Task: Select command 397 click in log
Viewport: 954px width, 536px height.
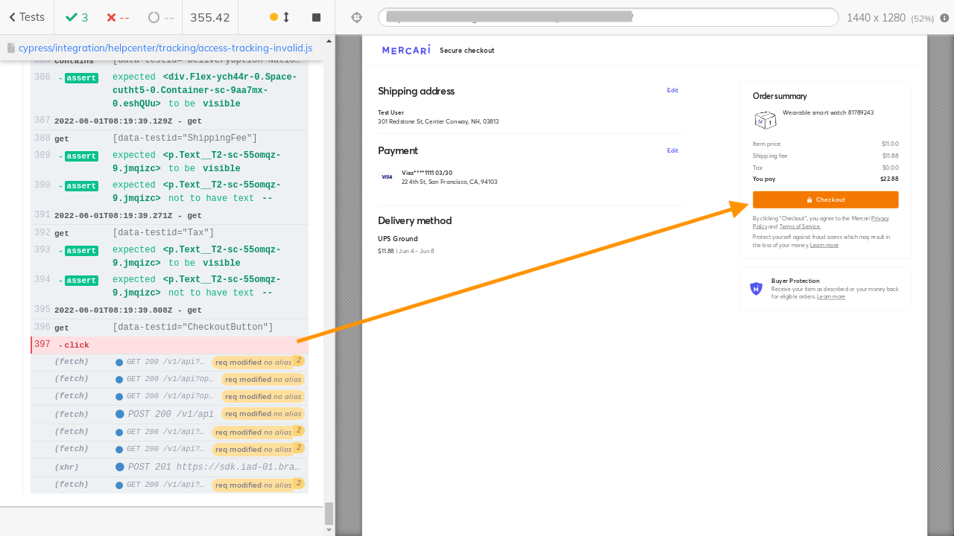Action: (169, 345)
